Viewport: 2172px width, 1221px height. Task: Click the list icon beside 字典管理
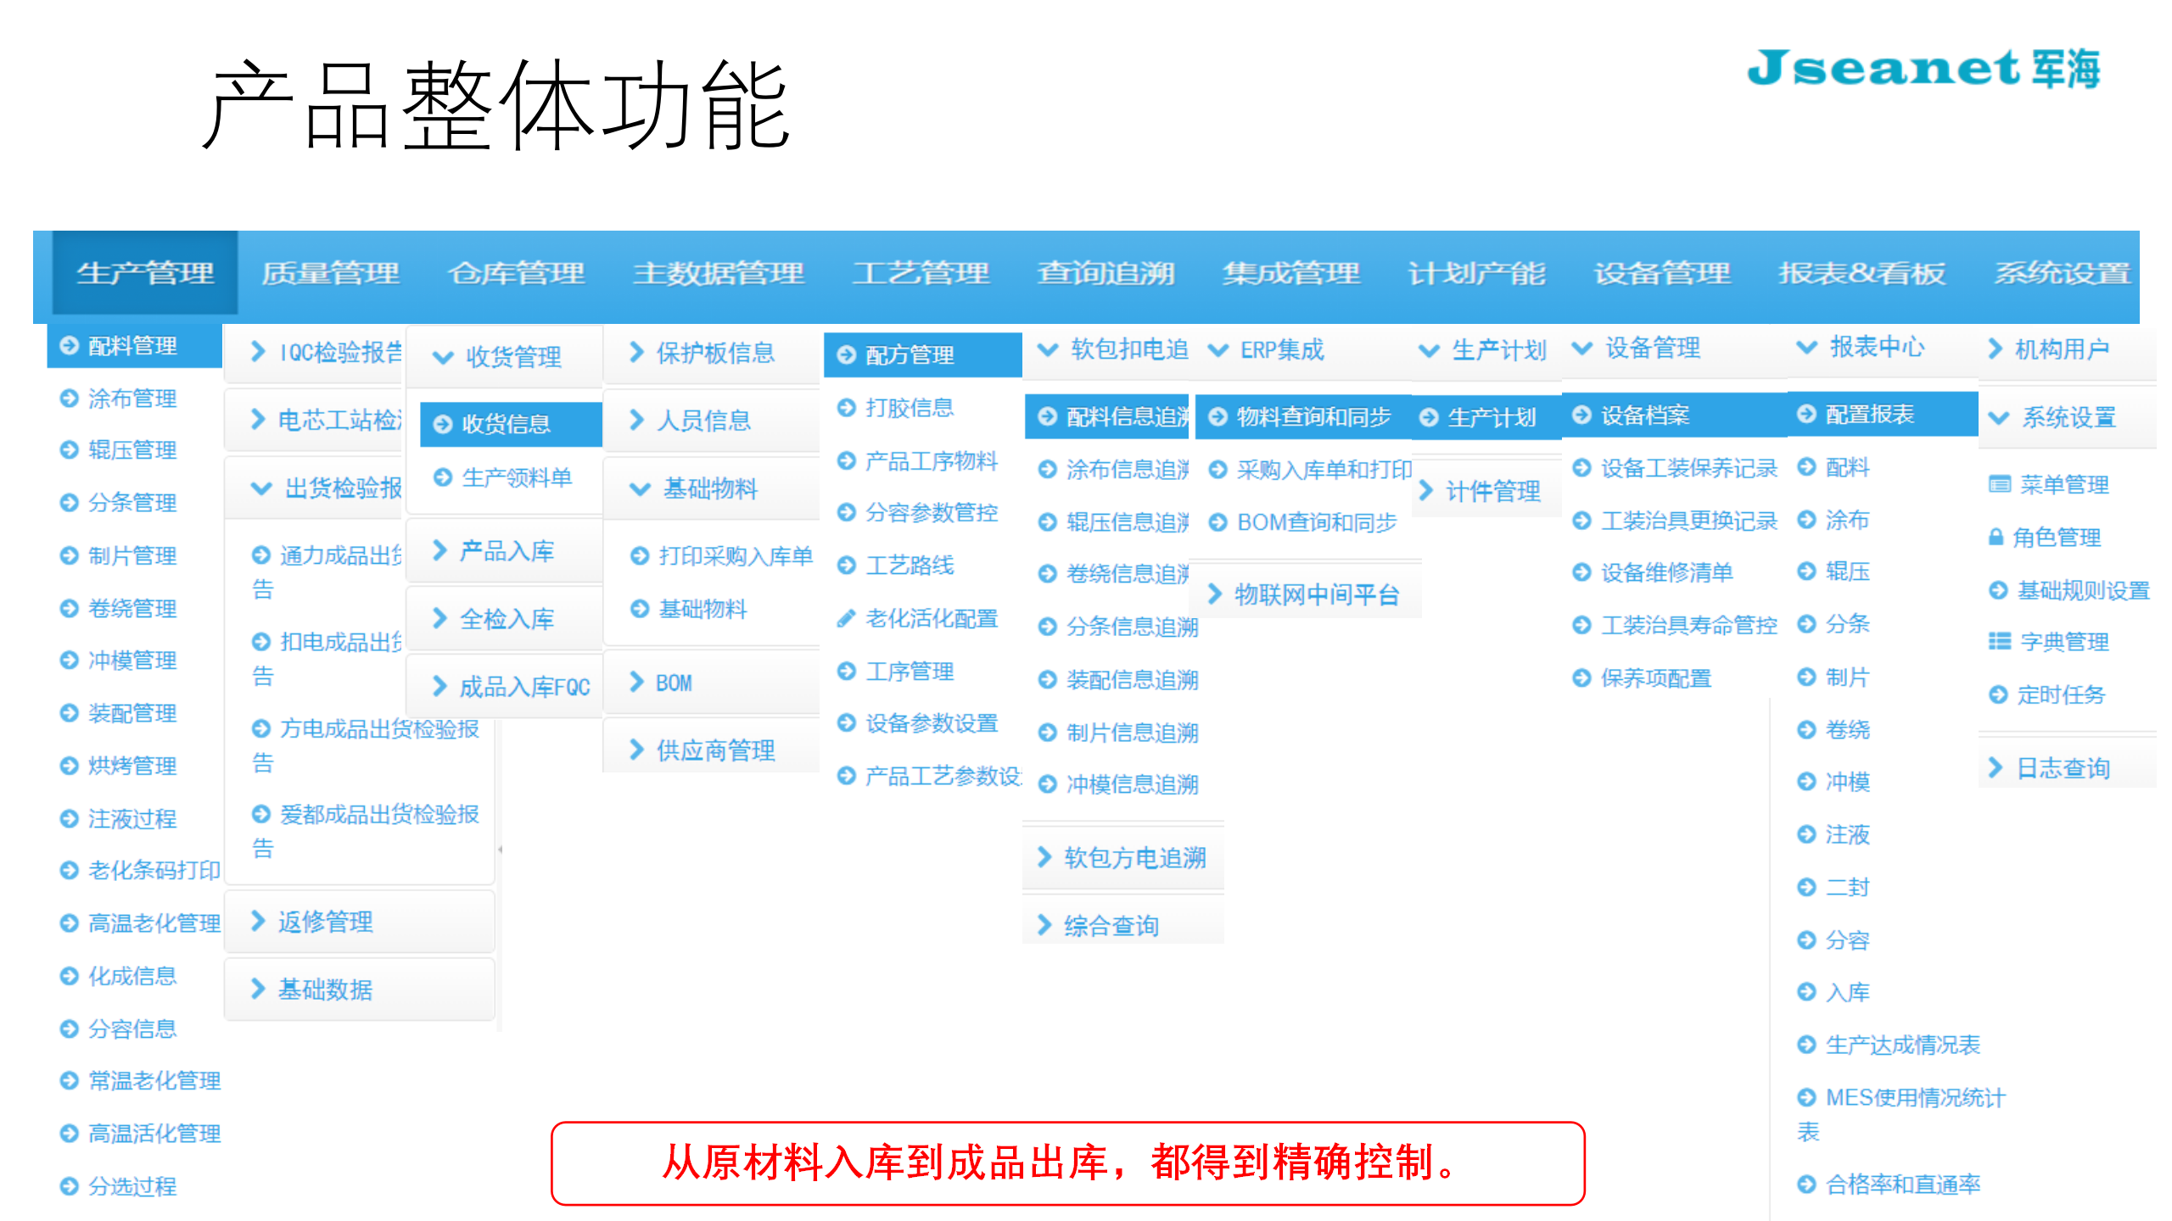pyautogui.click(x=1999, y=641)
